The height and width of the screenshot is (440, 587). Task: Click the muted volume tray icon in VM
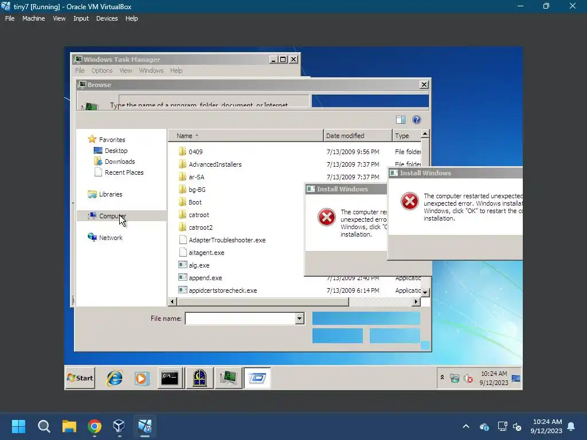(x=468, y=378)
